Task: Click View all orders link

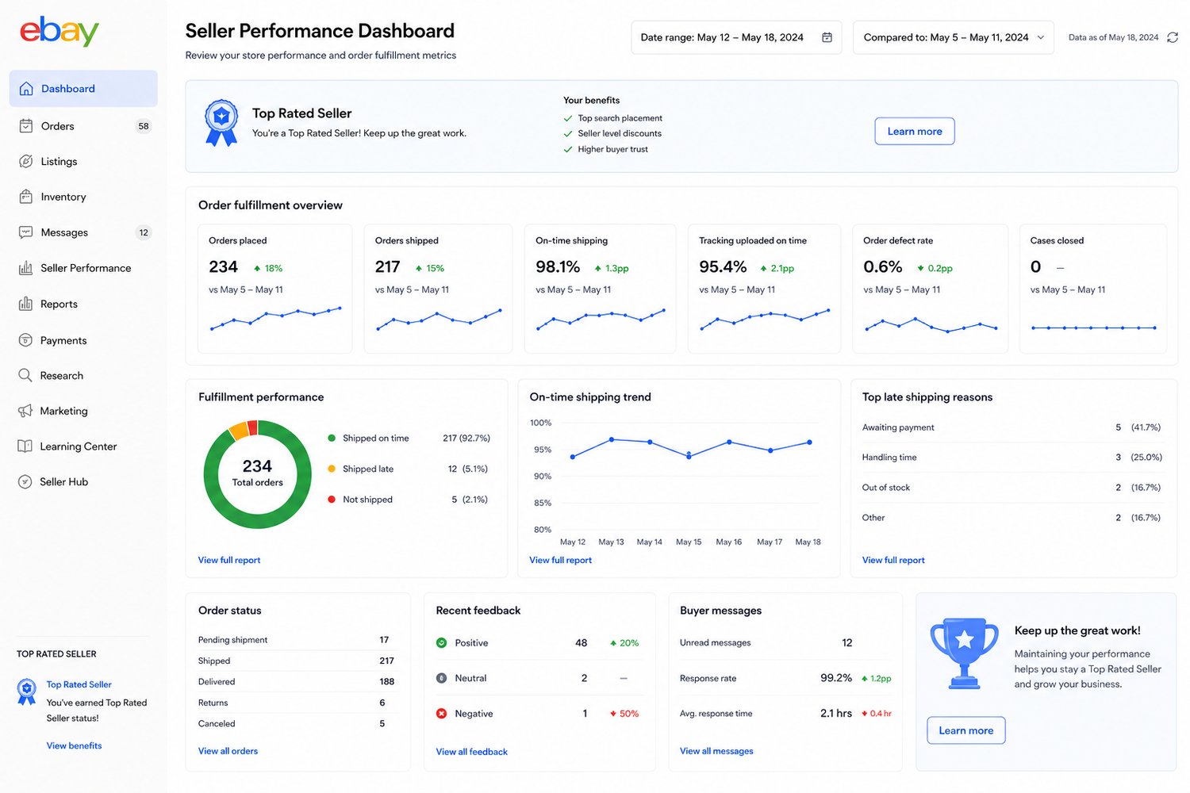Action: coord(228,751)
